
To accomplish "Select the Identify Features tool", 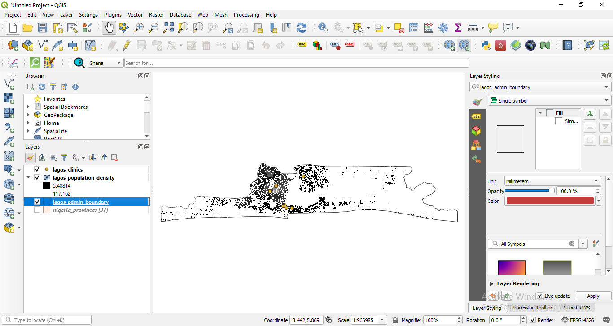I will pyautogui.click(x=323, y=28).
